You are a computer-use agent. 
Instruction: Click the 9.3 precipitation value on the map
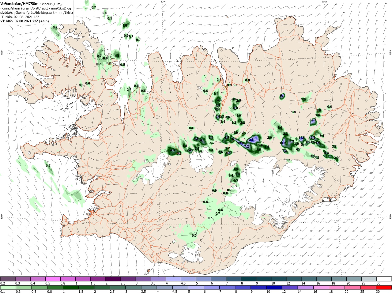click(313, 138)
